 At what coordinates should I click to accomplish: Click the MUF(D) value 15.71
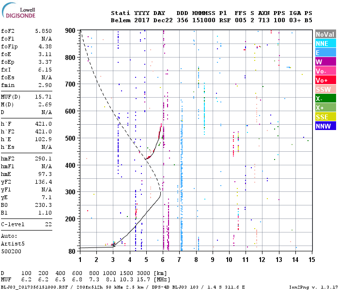point(44,97)
